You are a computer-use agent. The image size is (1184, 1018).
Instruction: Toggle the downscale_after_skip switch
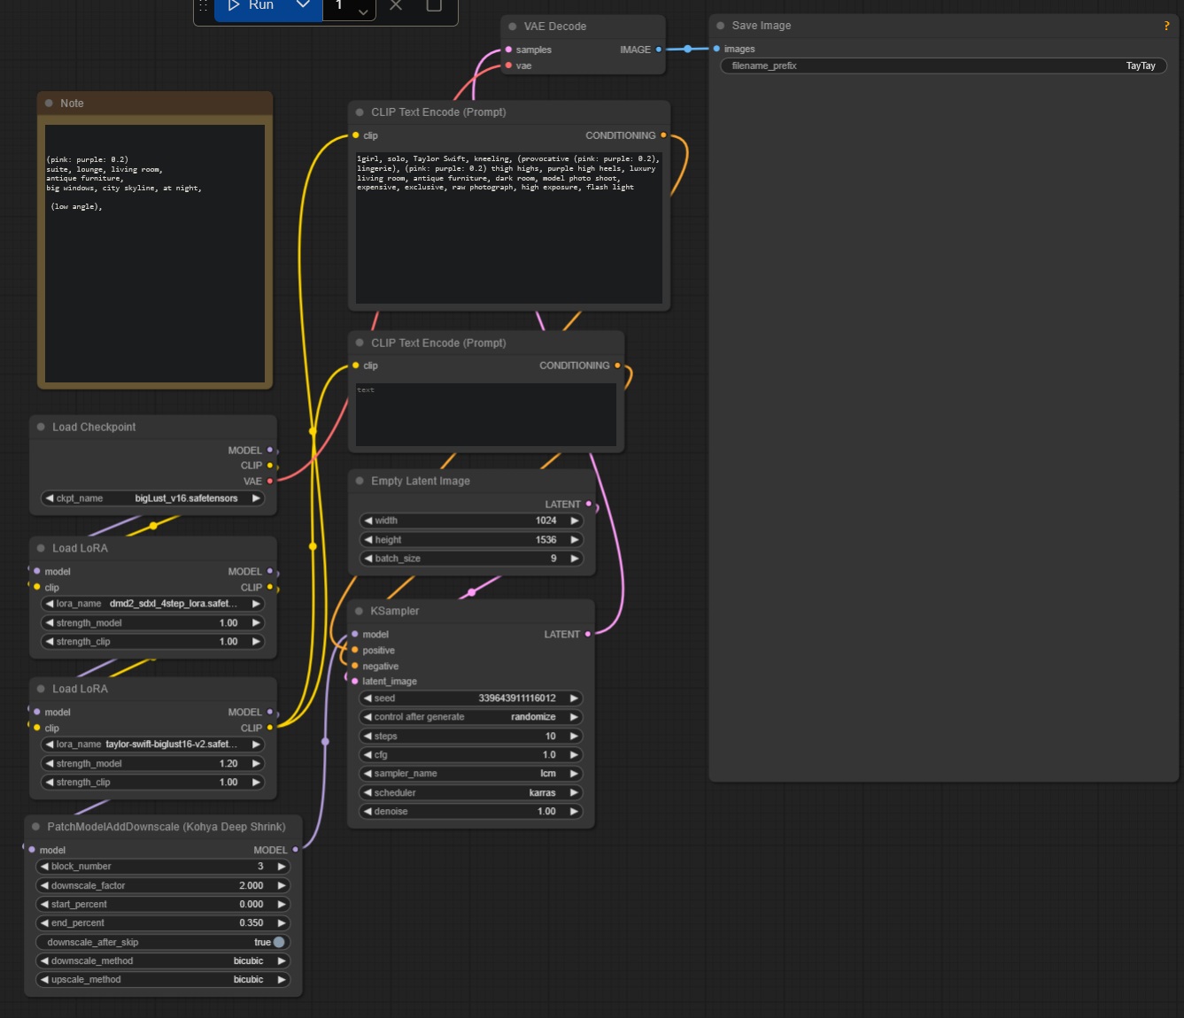pyautogui.click(x=279, y=942)
